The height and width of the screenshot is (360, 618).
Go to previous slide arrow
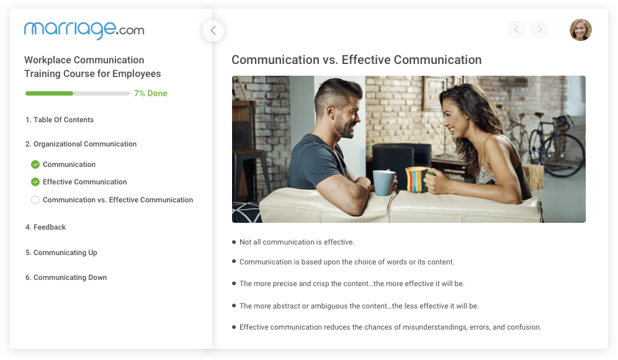pyautogui.click(x=516, y=29)
